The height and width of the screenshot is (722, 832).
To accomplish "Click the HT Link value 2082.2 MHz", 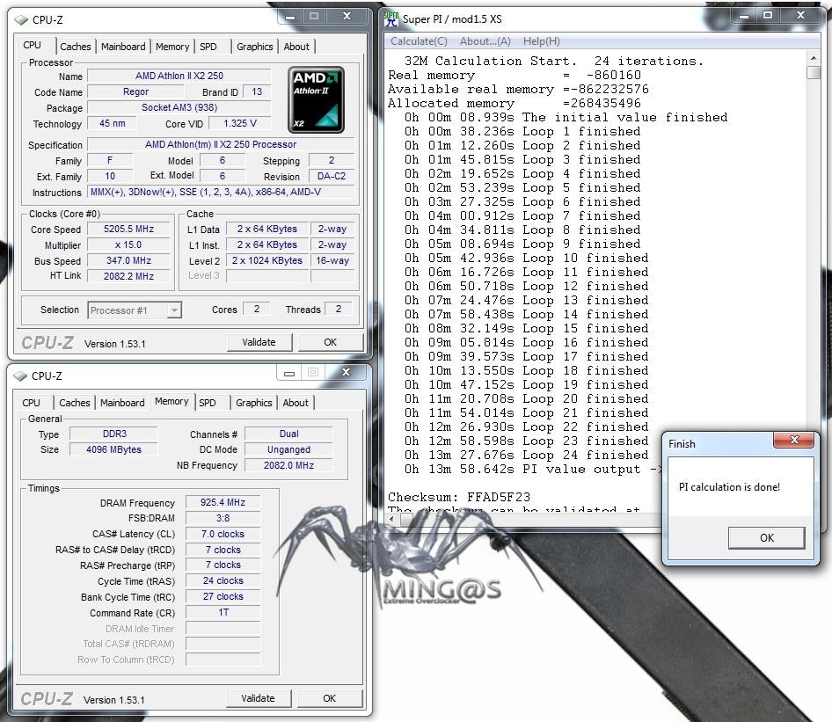I will pyautogui.click(x=128, y=276).
